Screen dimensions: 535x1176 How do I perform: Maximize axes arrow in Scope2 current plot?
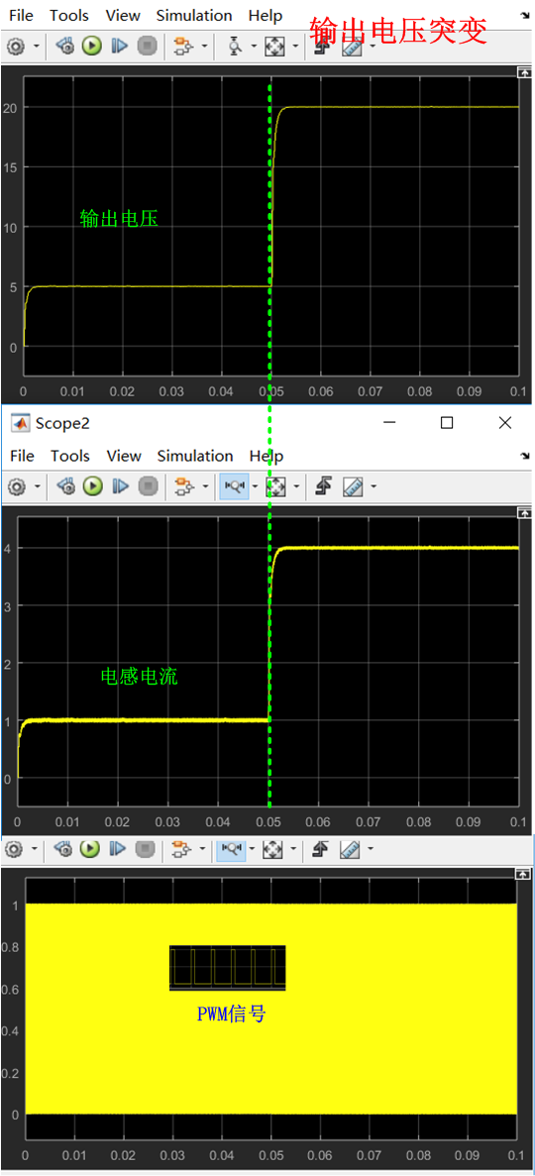(x=524, y=513)
